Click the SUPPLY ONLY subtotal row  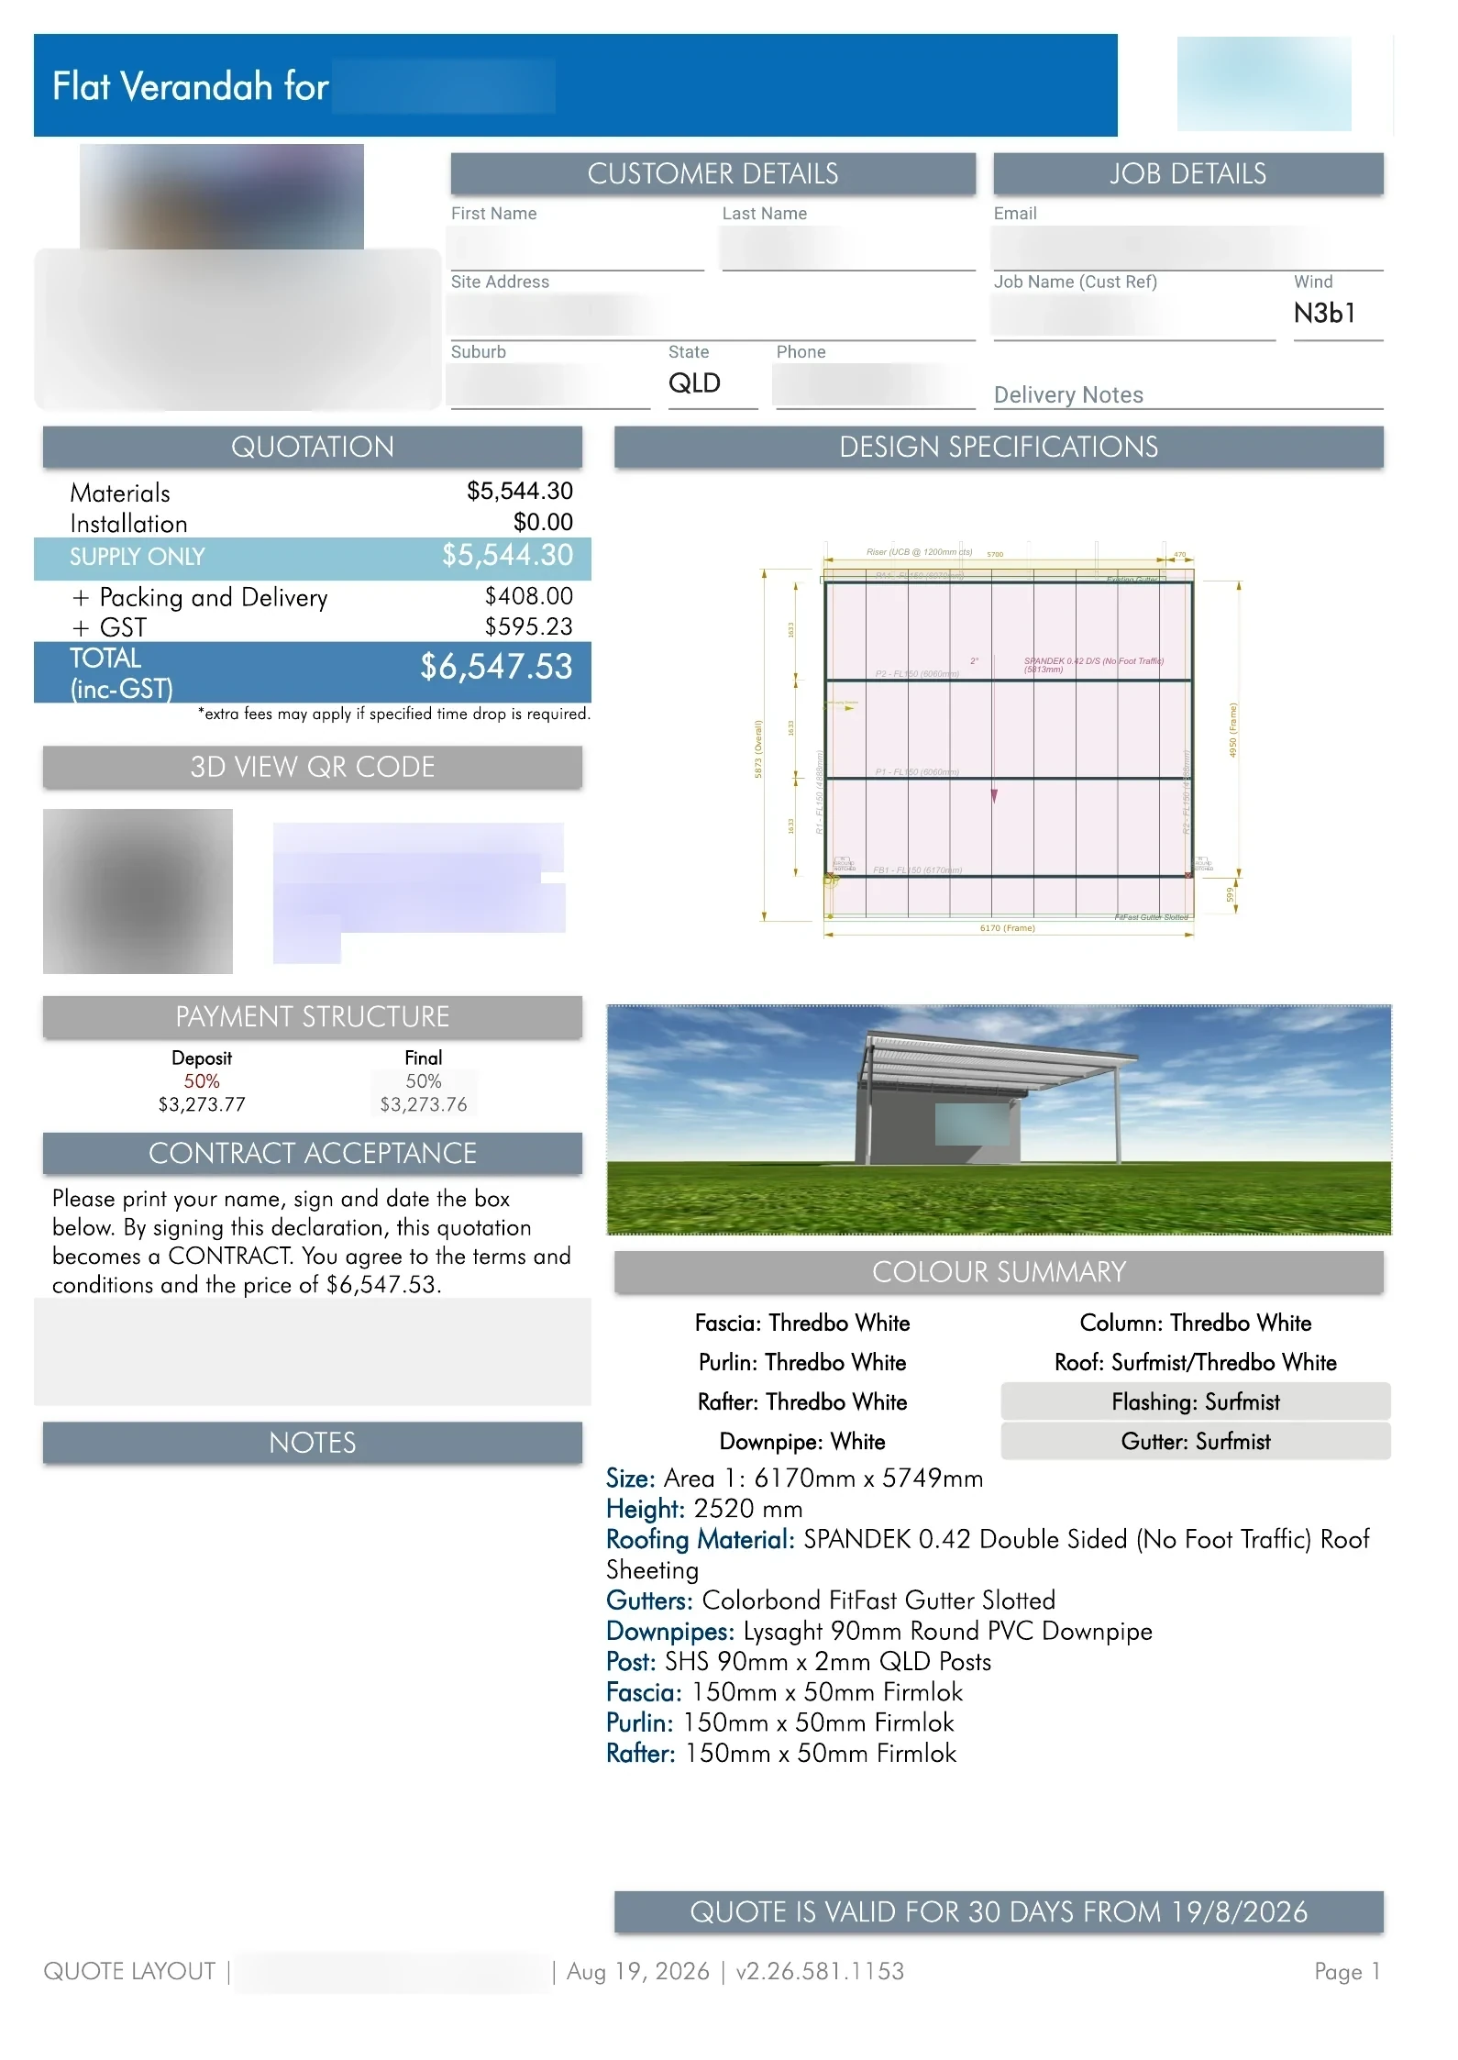coord(313,557)
